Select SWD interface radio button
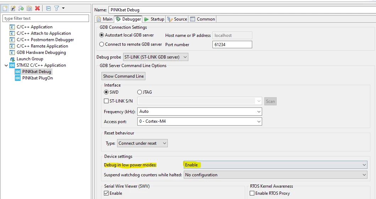The height and width of the screenshot is (199, 376). tap(106, 92)
